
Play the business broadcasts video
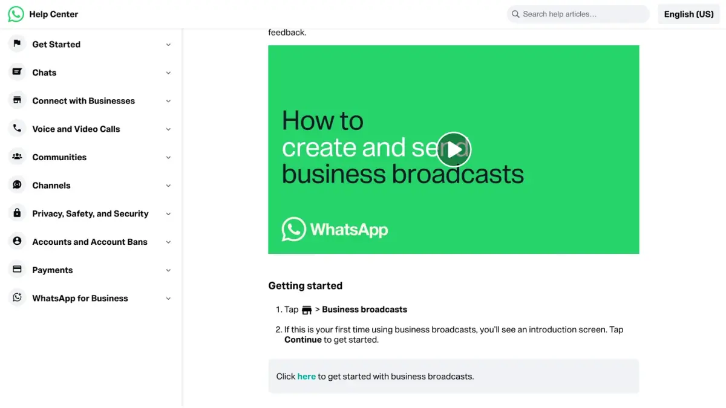tap(453, 149)
